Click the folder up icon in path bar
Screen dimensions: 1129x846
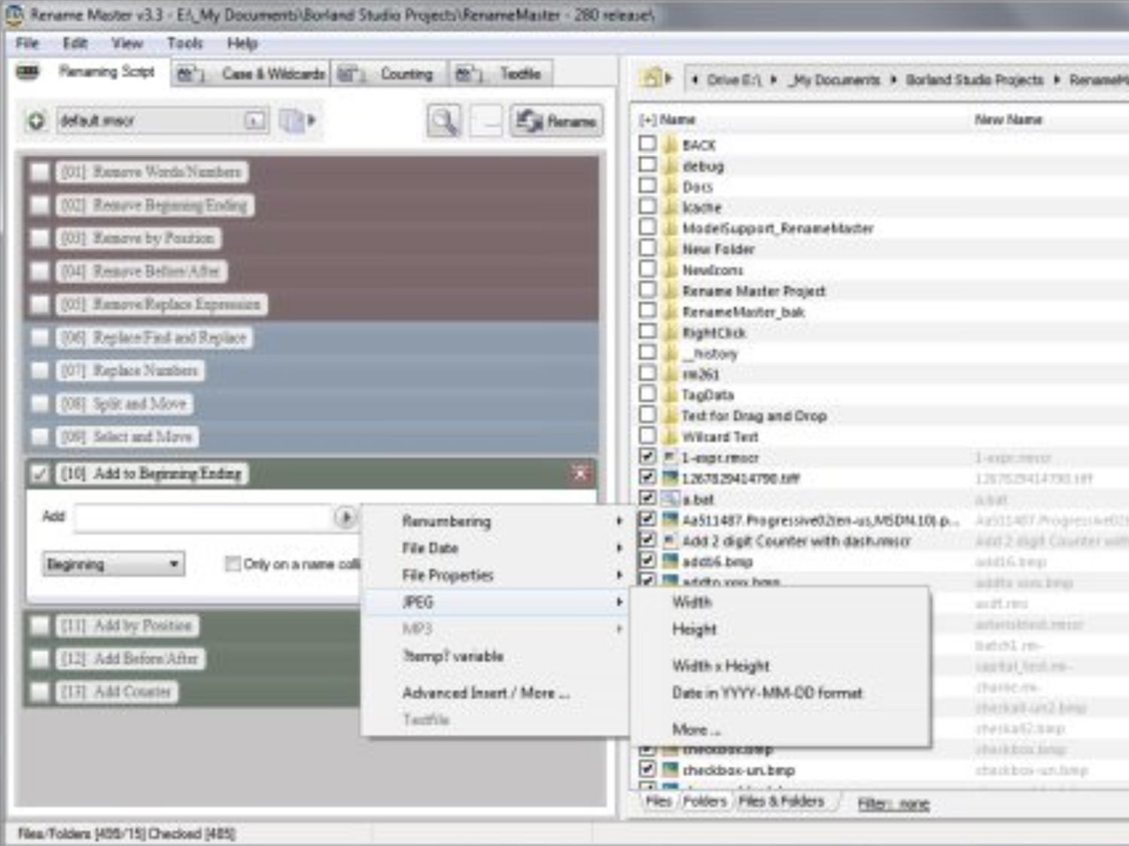[x=650, y=77]
